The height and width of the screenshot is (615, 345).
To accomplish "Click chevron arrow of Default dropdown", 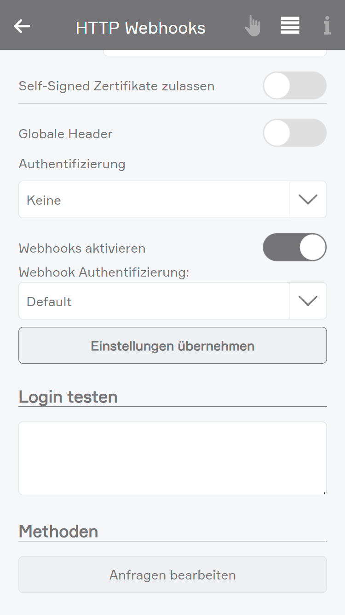I will point(308,301).
